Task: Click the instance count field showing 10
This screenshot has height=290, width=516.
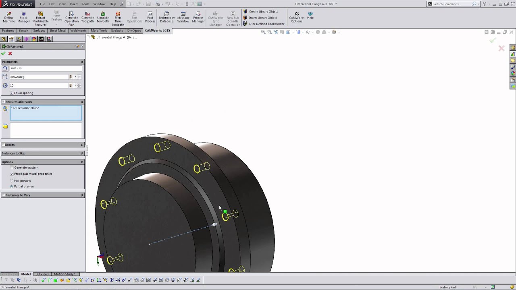Action: (x=39, y=85)
